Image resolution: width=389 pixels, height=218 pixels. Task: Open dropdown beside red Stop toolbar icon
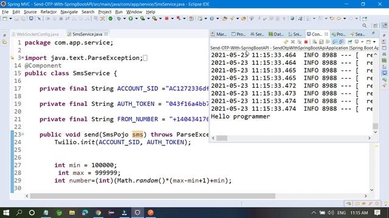[x=173, y=19]
